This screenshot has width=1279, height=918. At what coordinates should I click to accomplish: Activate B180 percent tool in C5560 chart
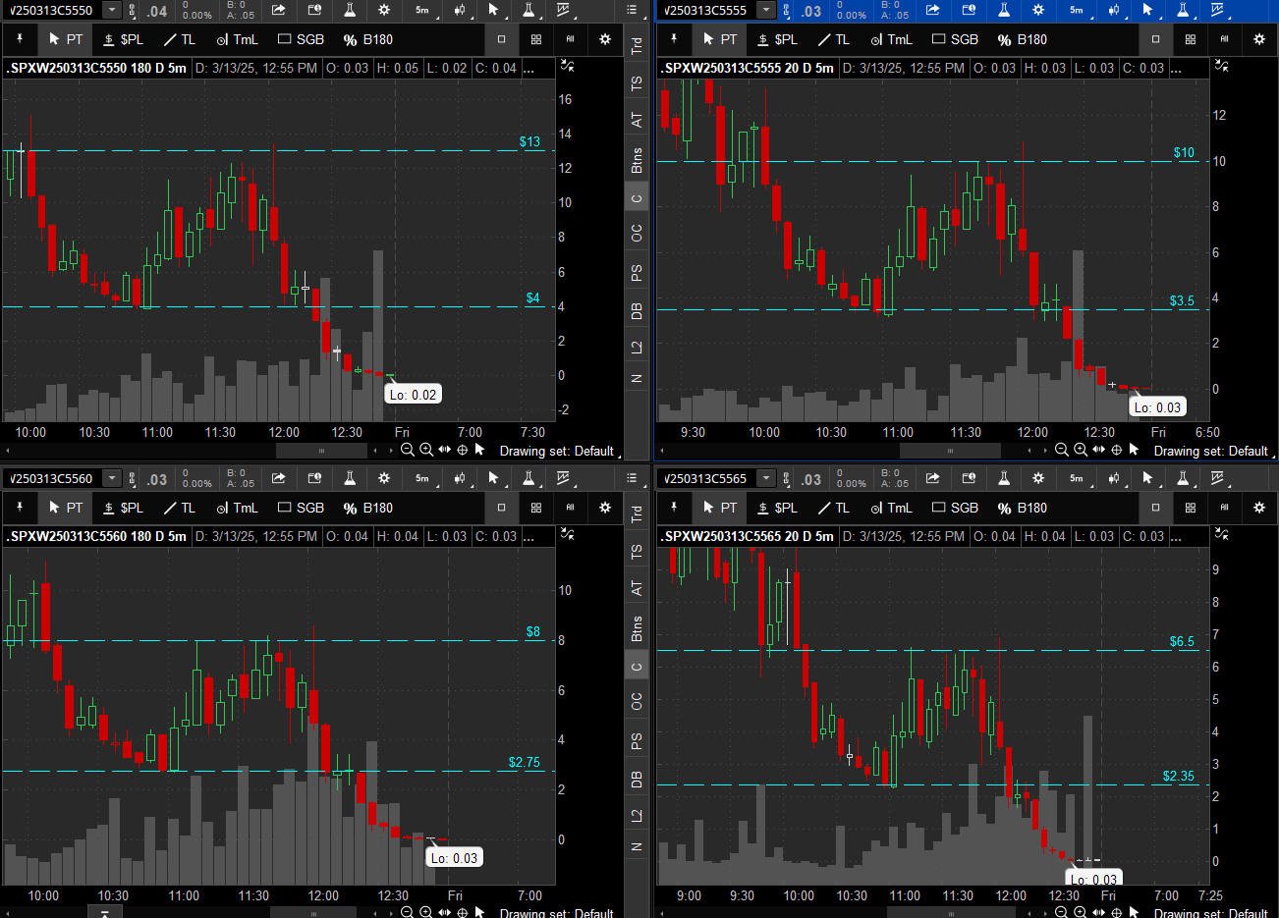pyautogui.click(x=367, y=508)
